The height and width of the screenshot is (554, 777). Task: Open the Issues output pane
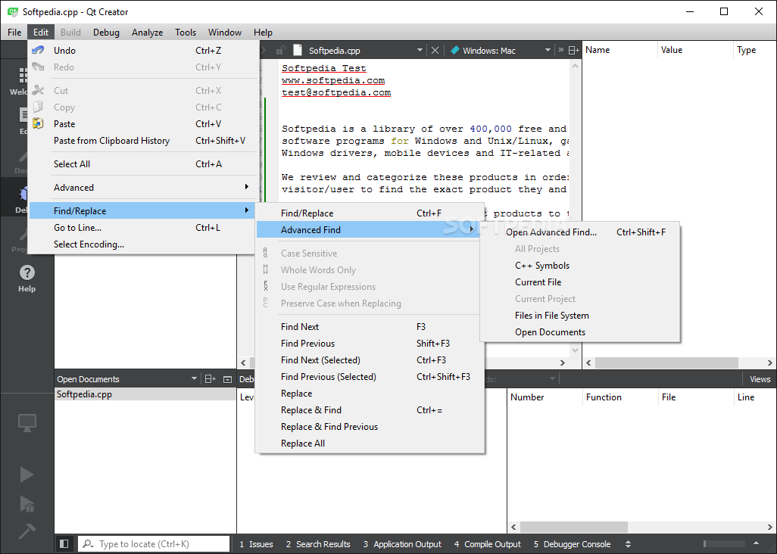coord(256,544)
